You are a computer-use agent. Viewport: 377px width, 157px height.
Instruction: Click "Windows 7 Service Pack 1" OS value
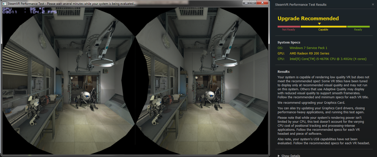point(308,48)
